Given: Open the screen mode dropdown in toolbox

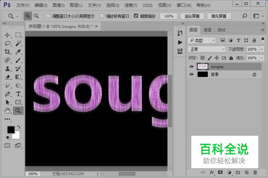Looking at the screenshot, I should click(x=18, y=146).
